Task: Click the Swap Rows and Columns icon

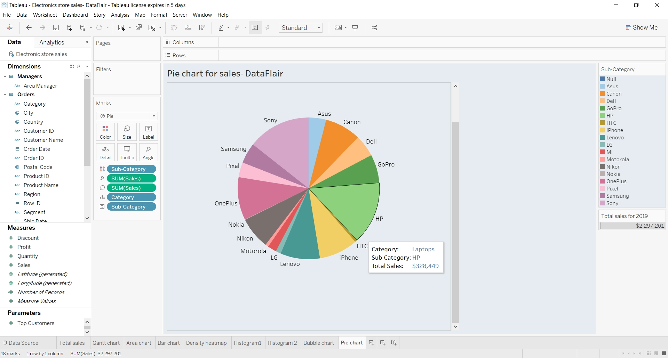Action: click(174, 27)
